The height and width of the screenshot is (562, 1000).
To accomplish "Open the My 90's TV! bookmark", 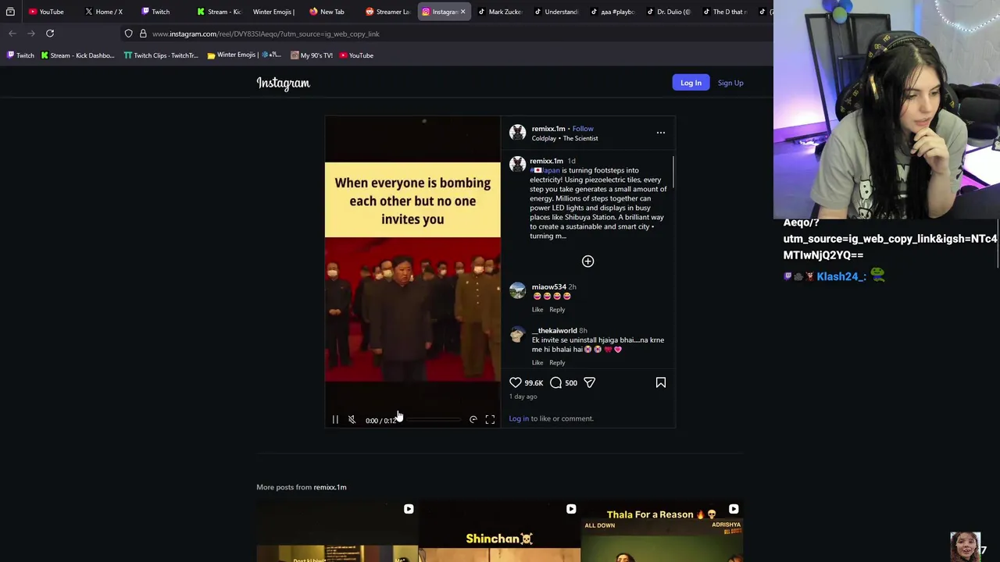I will 311,55.
